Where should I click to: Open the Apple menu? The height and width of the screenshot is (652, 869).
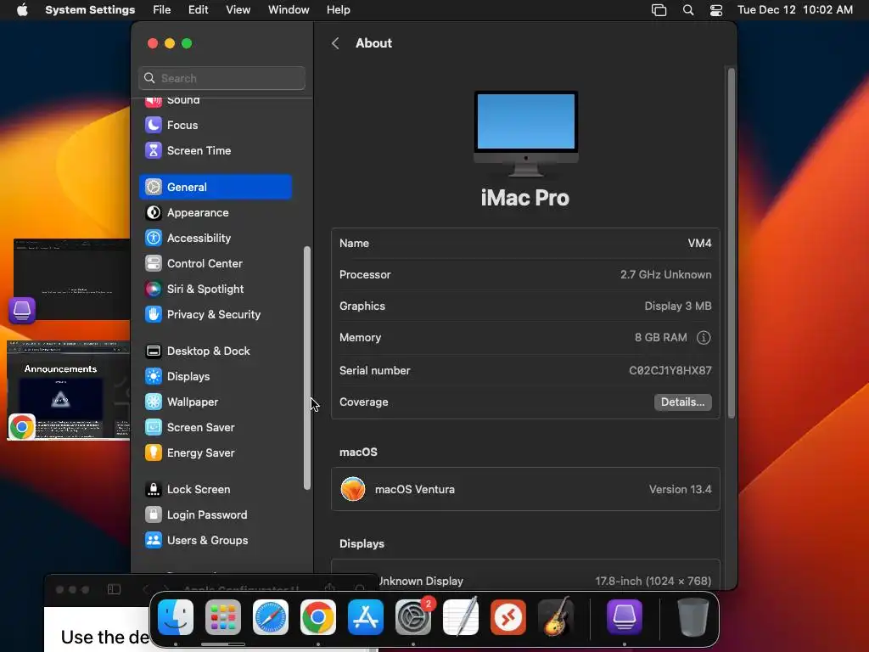22,10
